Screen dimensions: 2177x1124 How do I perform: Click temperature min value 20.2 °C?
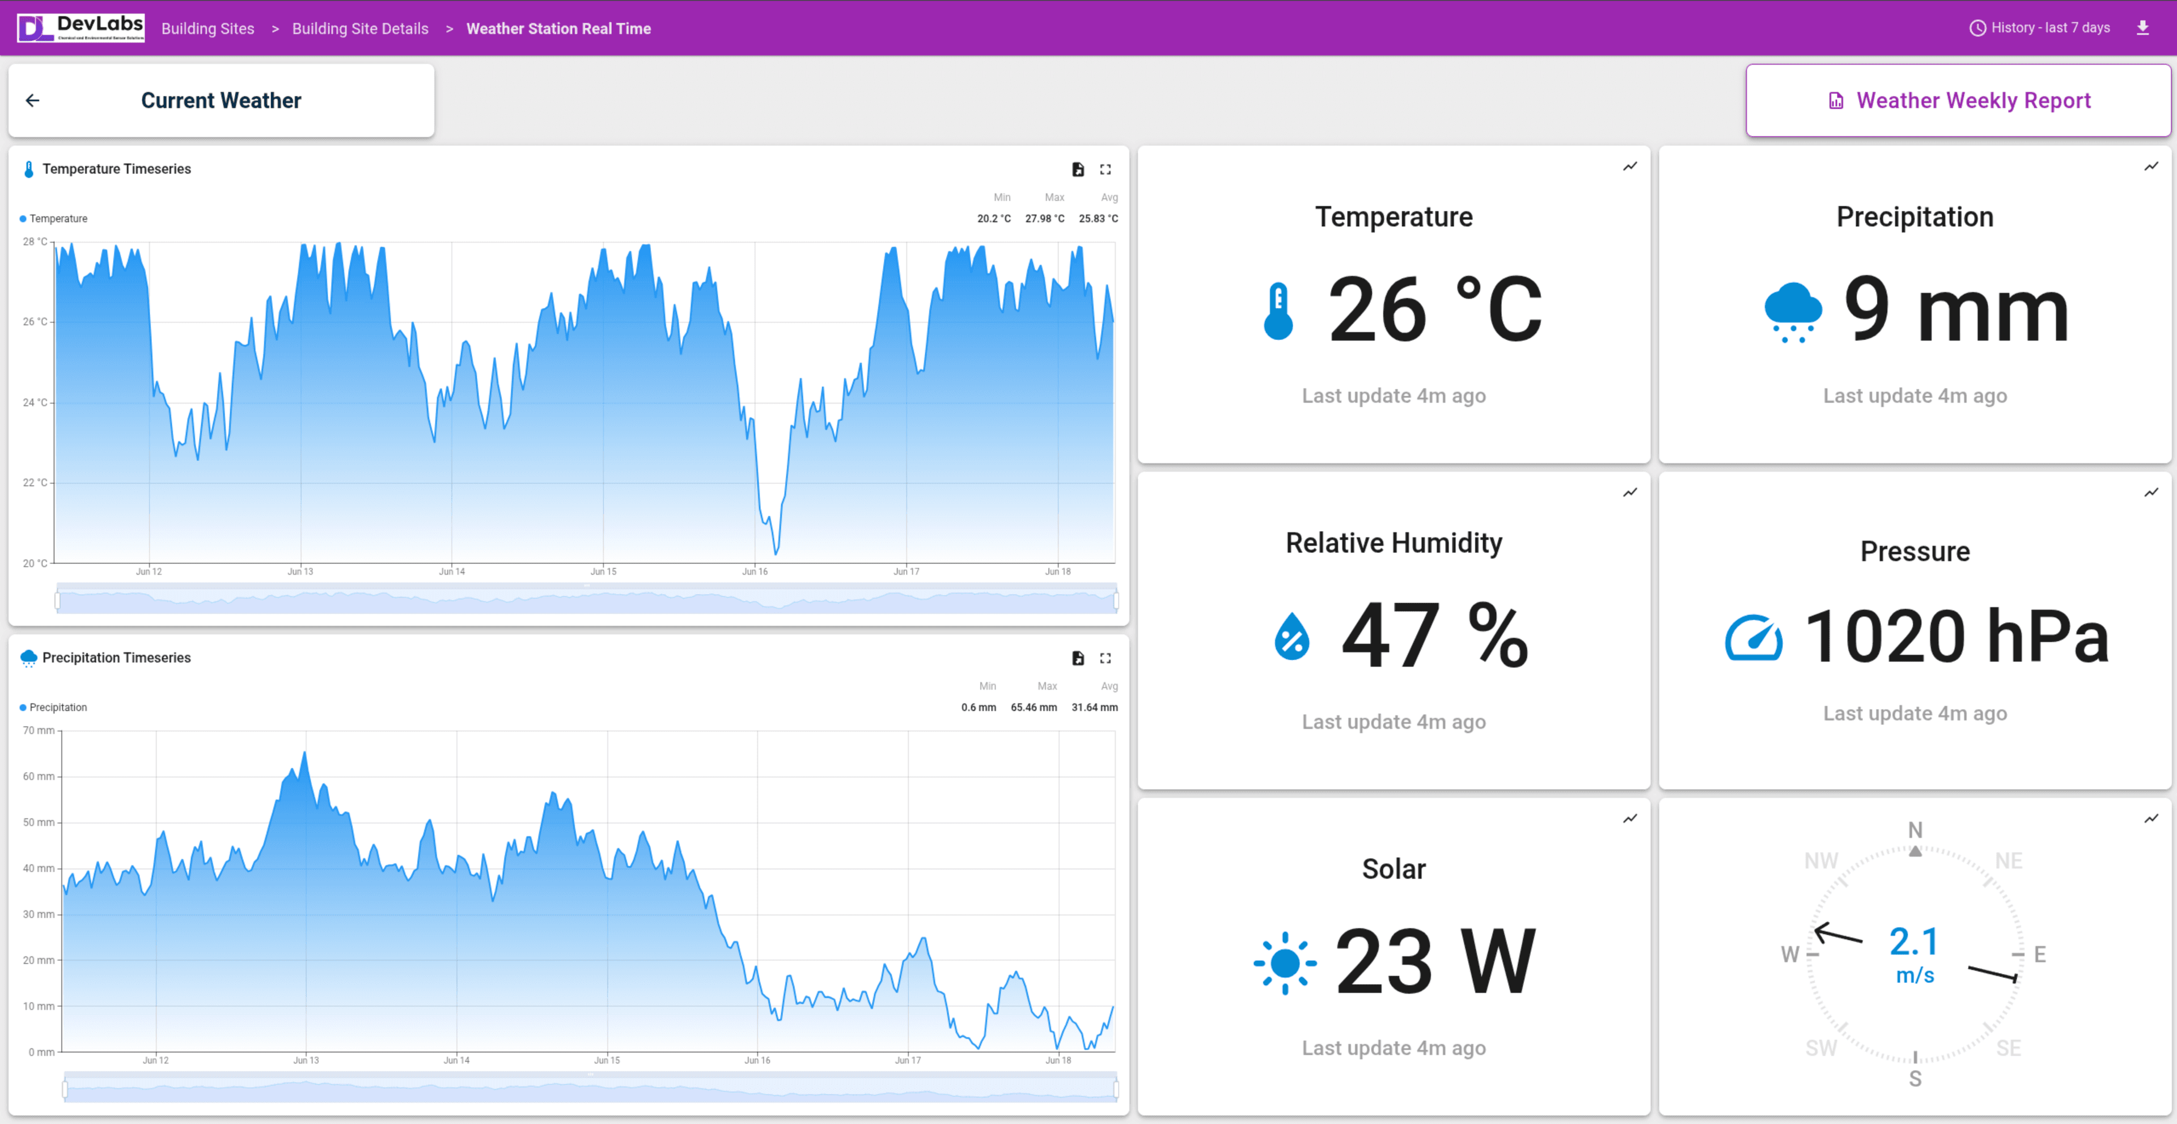994,219
